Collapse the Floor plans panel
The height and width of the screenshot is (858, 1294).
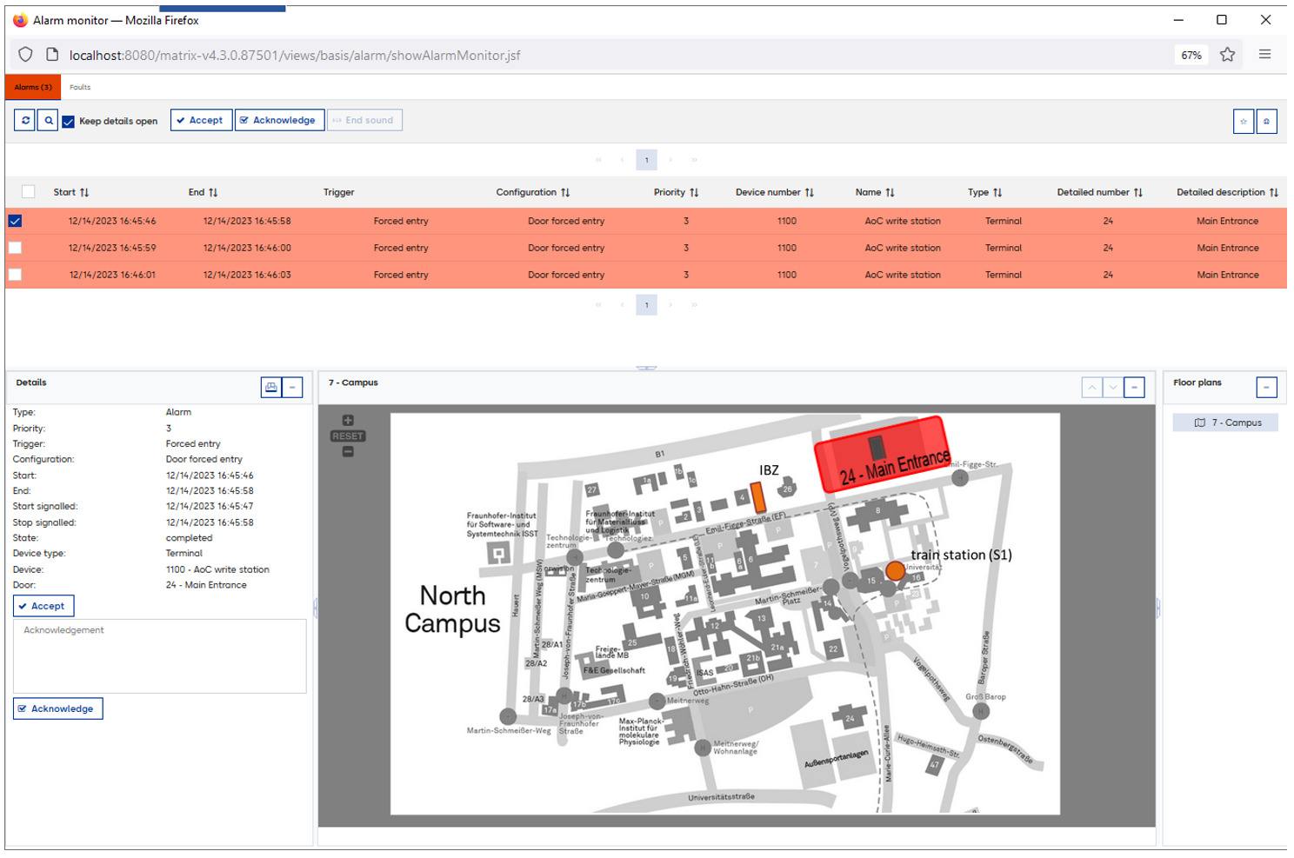click(1266, 388)
